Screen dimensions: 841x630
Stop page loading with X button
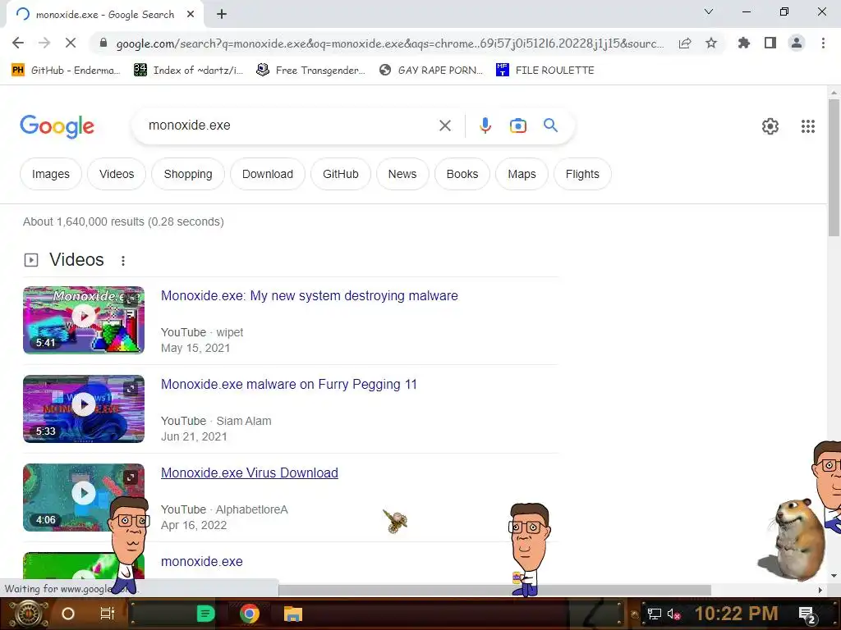71,43
